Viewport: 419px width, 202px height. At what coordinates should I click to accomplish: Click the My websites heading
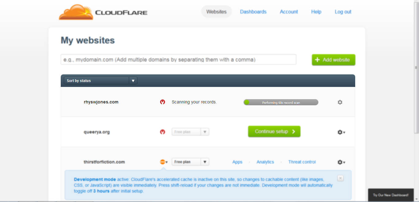pyautogui.click(x=88, y=40)
